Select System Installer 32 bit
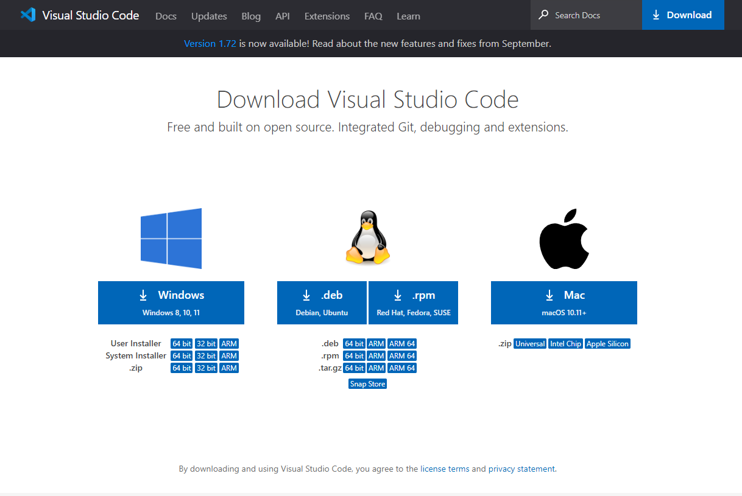 (x=207, y=356)
